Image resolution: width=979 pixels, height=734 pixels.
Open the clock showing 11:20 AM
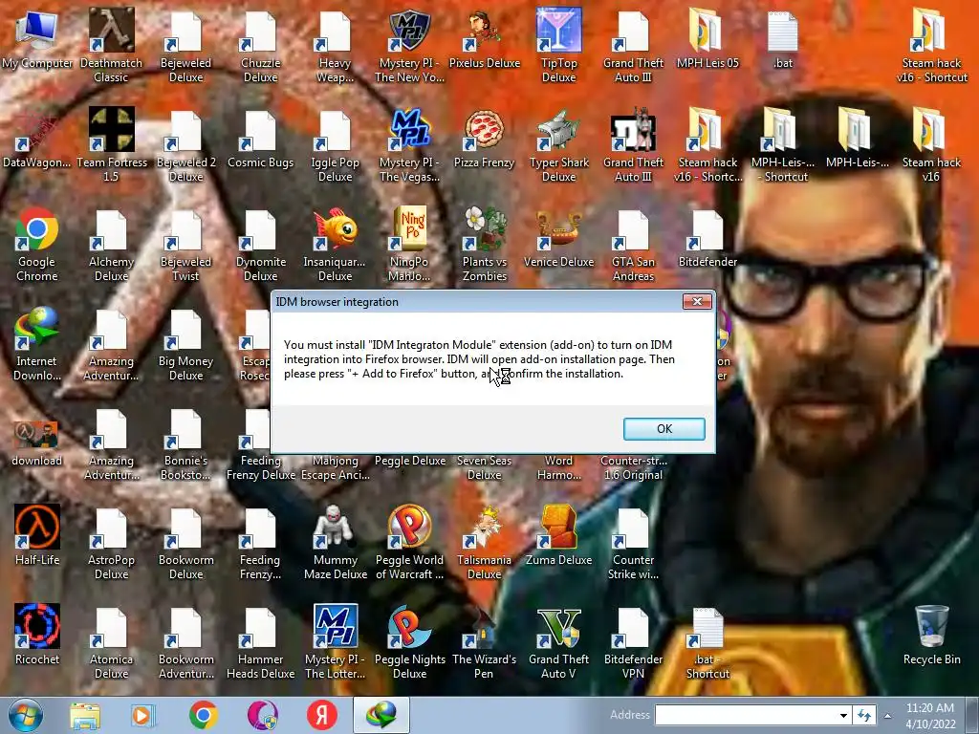click(930, 715)
